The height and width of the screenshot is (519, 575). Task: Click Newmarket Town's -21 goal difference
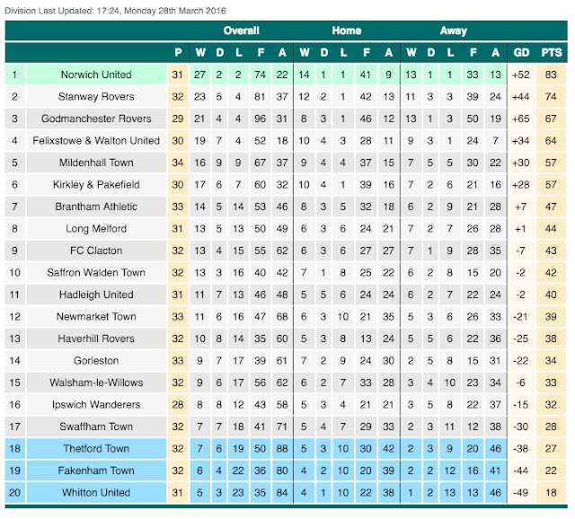[x=521, y=317]
